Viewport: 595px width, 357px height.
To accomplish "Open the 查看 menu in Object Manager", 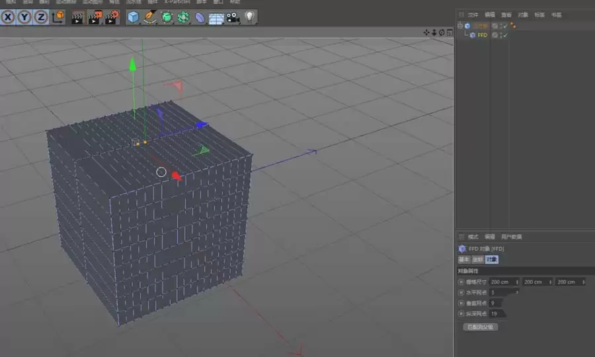I will (506, 15).
